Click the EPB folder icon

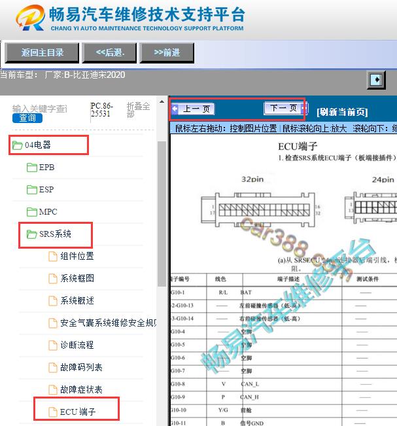coord(32,168)
